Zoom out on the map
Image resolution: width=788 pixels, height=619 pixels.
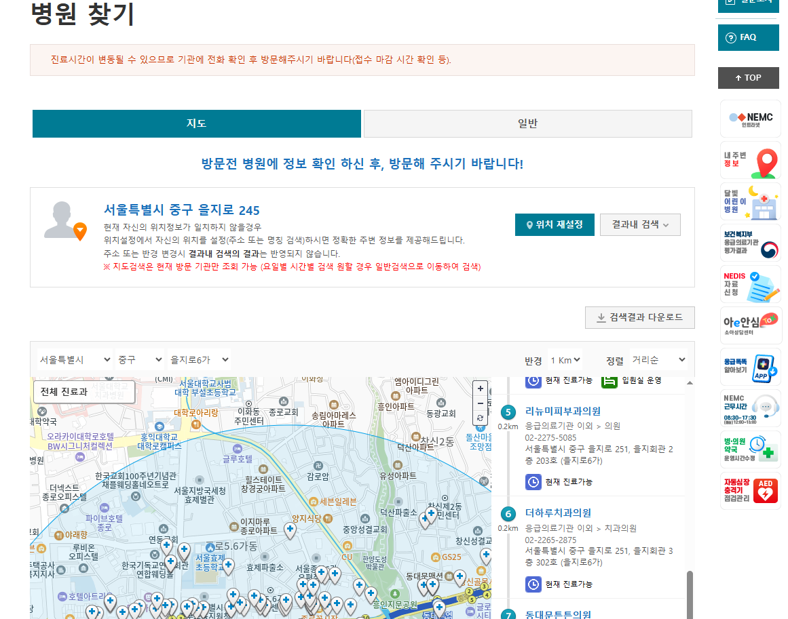coord(481,403)
